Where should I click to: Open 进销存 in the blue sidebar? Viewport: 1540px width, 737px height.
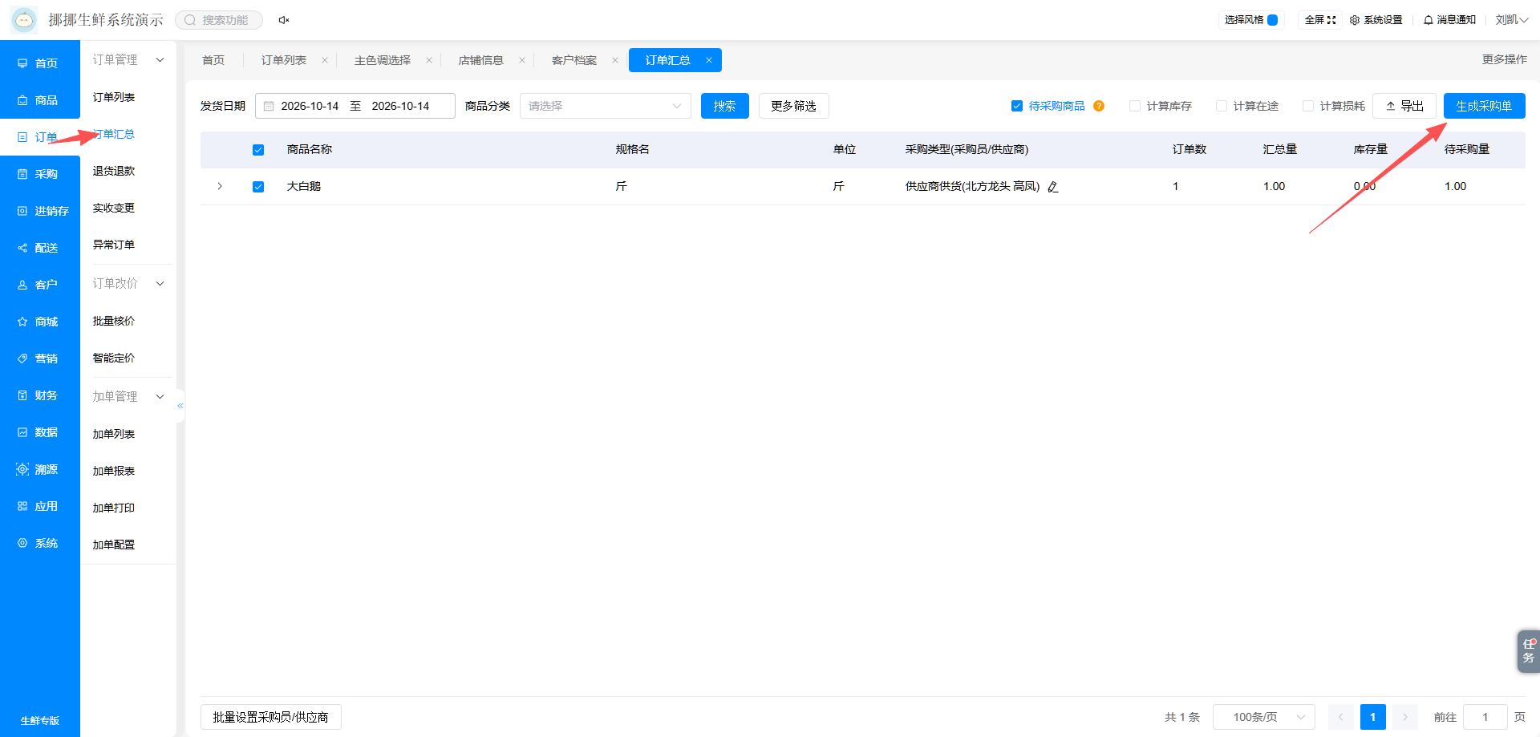pos(40,211)
